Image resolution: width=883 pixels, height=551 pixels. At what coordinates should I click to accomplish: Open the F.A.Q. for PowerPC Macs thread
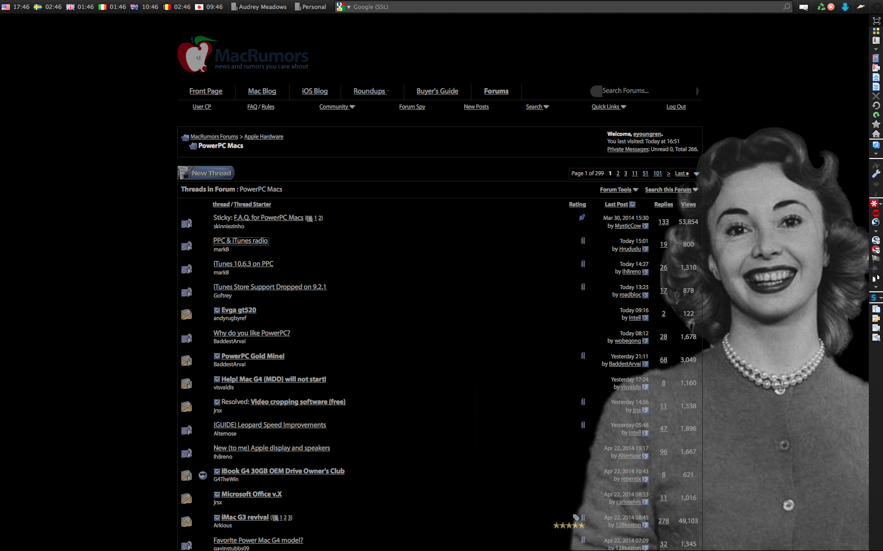coord(269,217)
